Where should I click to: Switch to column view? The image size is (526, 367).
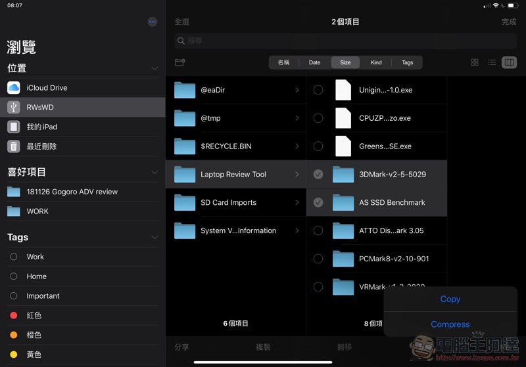point(509,62)
